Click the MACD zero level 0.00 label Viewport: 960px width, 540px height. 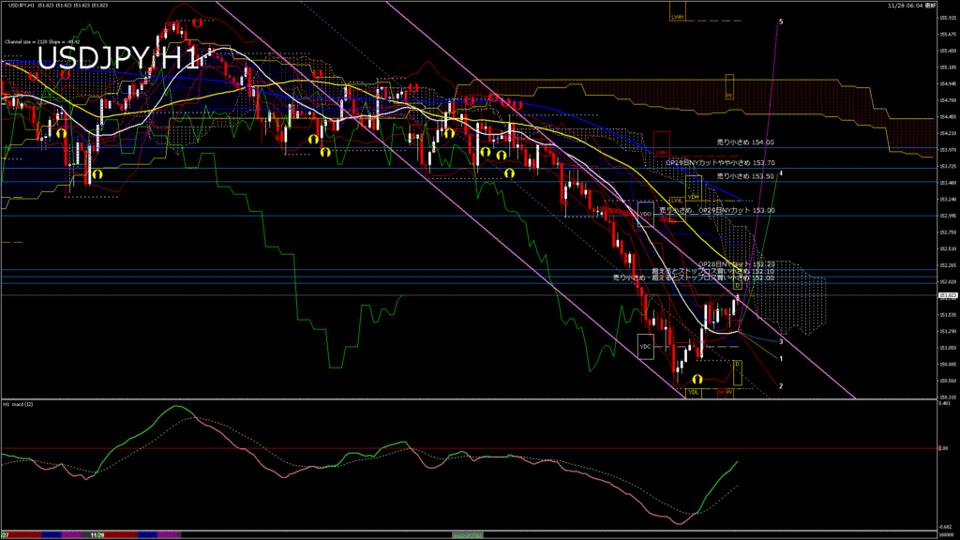click(943, 448)
